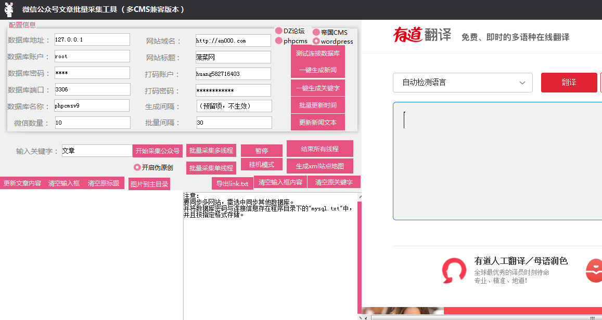Pause collection with the 暂停 button

click(261, 150)
